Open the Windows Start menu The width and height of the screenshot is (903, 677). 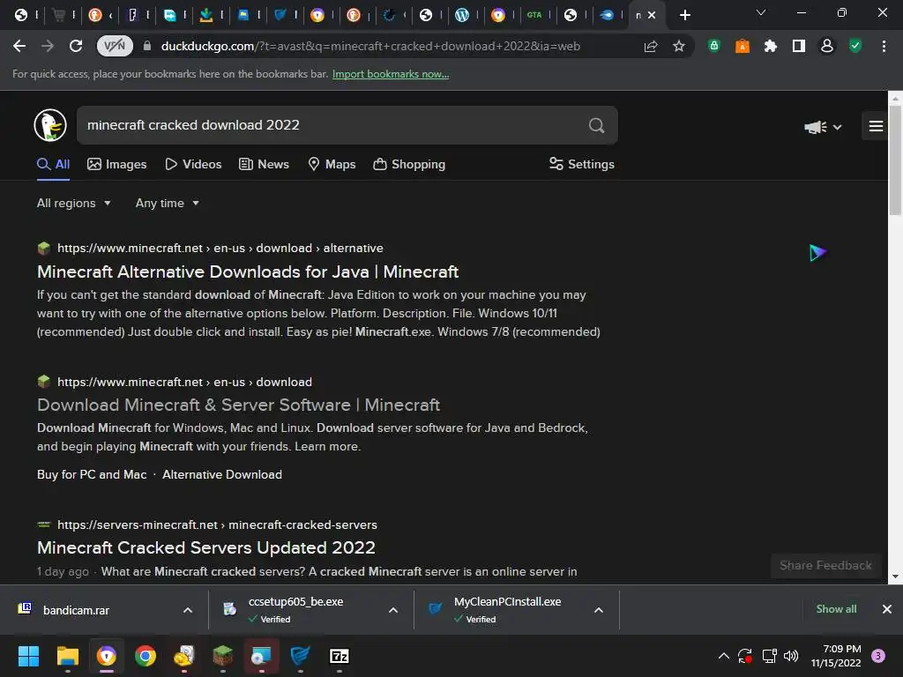tap(28, 656)
